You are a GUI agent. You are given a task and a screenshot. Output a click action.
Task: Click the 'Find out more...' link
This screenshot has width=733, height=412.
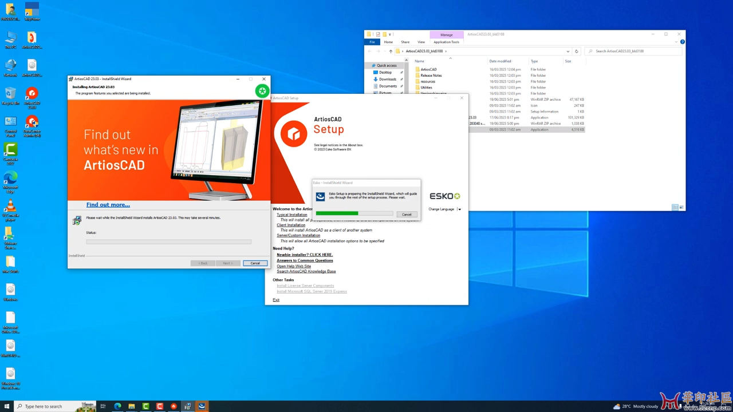coord(108,205)
